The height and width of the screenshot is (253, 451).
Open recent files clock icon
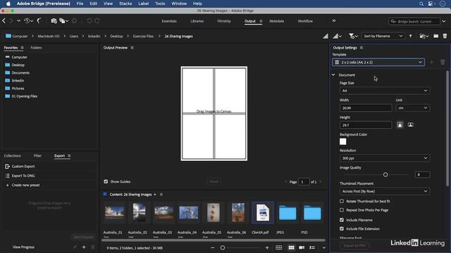tap(27, 20)
